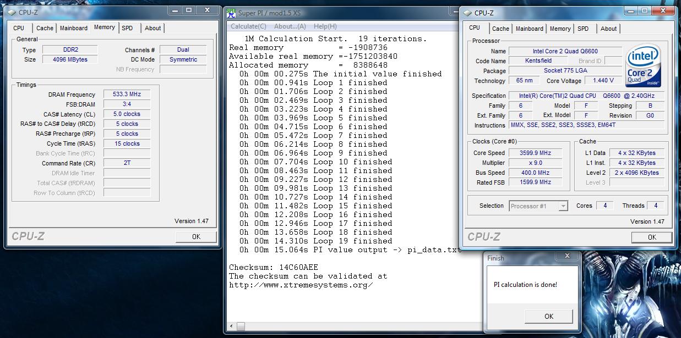Screen dimensions: 681x338
Task: Open the About...(A) menu in Super PI
Action: coord(290,26)
